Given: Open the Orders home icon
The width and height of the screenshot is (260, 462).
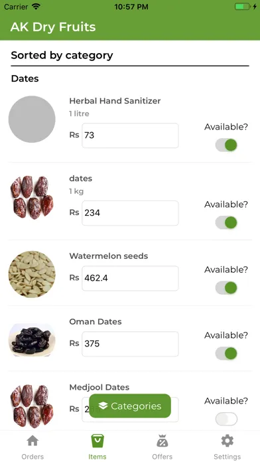Looking at the screenshot, I should click(x=32, y=441).
